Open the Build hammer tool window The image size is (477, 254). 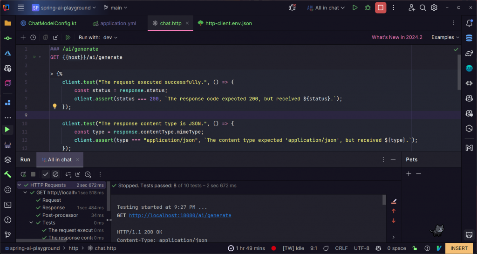pyautogui.click(x=8, y=174)
